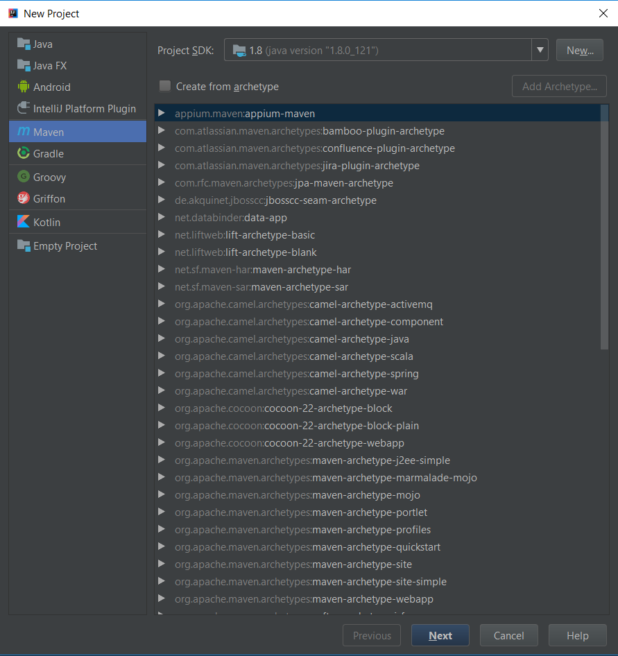Select the maven-archetype-site row text
This screenshot has width=618, height=656.
[293, 564]
